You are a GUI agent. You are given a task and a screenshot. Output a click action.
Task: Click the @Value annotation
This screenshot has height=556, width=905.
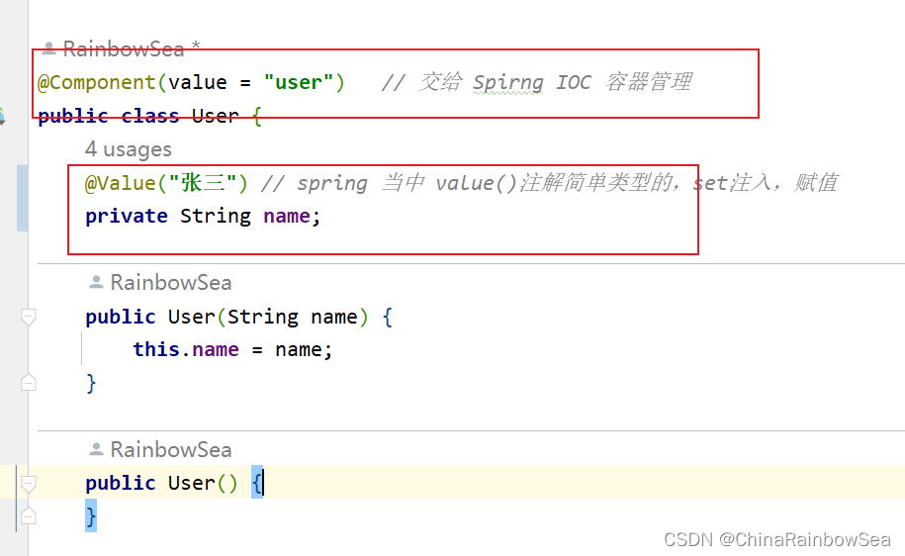point(120,183)
